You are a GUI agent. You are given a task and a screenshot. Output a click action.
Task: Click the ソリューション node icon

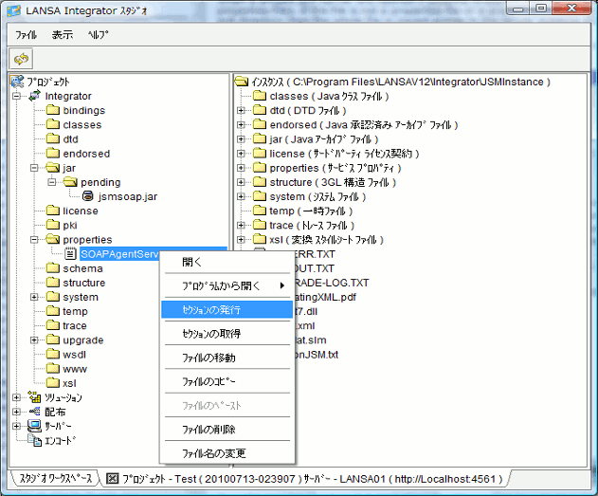pyautogui.click(x=35, y=397)
